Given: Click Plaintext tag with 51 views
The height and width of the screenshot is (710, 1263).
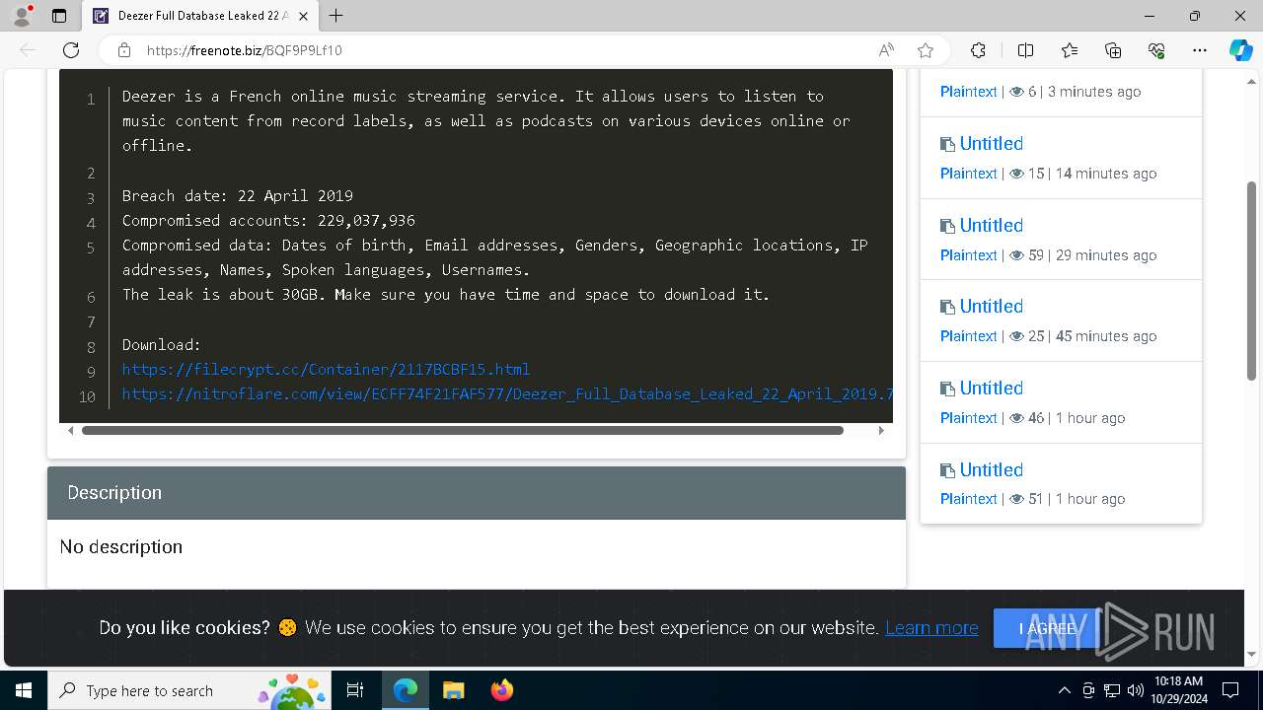Looking at the screenshot, I should coord(968,499).
